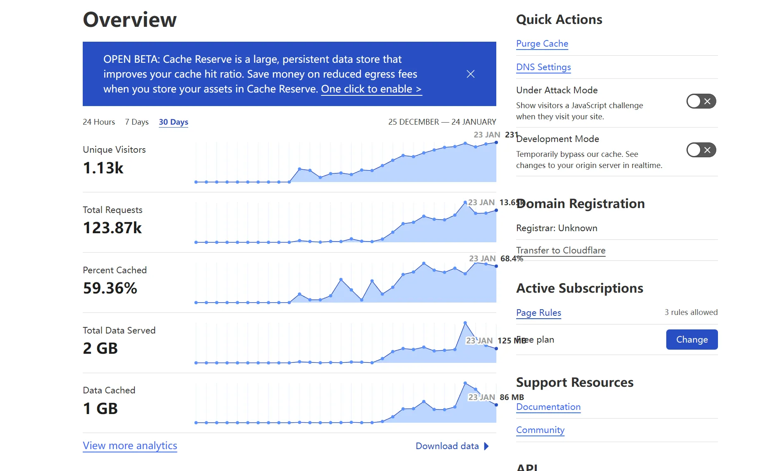Open Page Rules subscription
The image size is (780, 471).
[x=538, y=312]
